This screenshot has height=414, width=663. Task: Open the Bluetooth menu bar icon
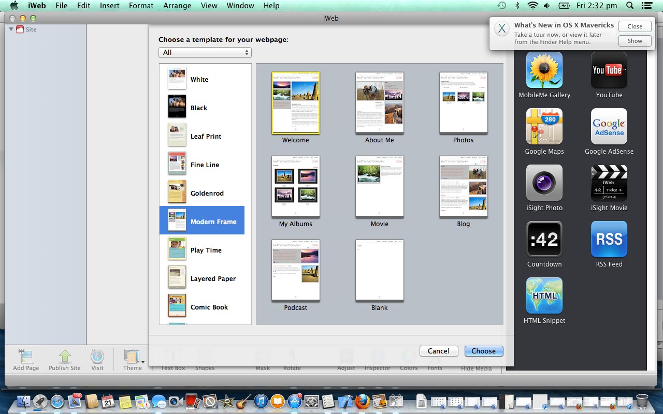click(x=517, y=6)
